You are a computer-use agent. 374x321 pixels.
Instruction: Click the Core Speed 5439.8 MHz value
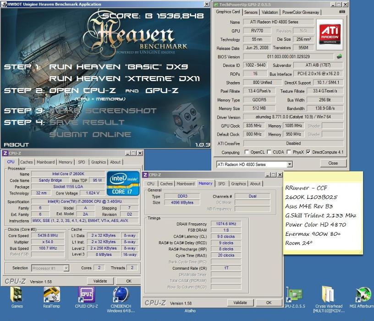click(x=48, y=236)
